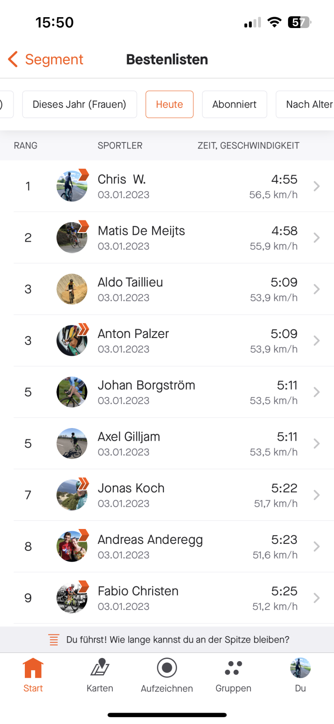Screen dimensions: 334x724
Task: Open Andreas Anderegg's profile picture
Action: (x=72, y=547)
